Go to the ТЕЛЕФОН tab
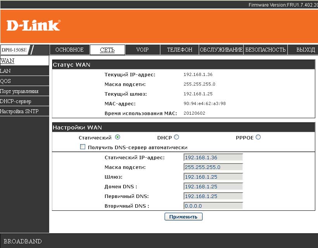Image resolution: width=318 pixels, height=248 pixels. (x=180, y=50)
